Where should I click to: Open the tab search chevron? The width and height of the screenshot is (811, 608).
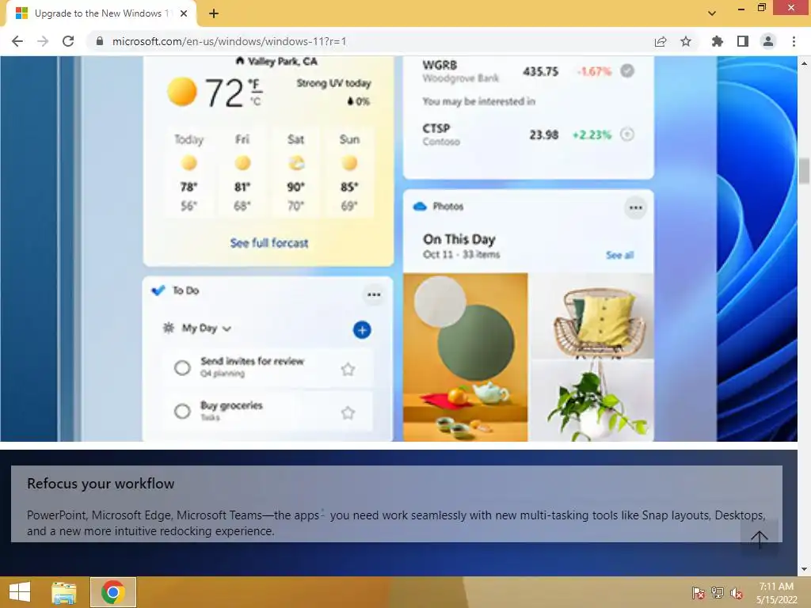[712, 13]
